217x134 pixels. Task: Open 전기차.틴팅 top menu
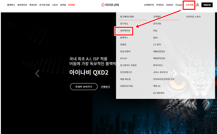coord(44,5)
